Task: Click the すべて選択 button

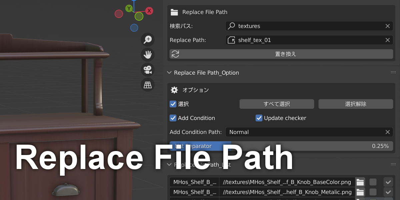Action: [x=277, y=104]
